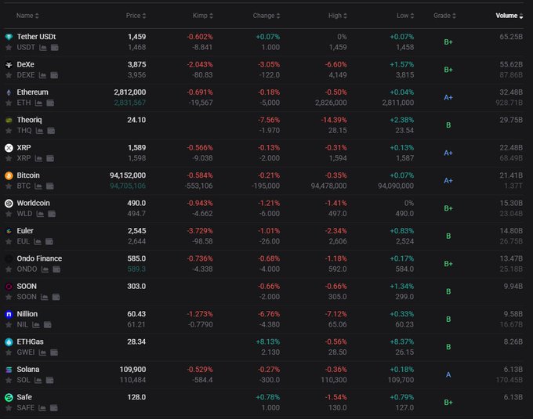The height and width of the screenshot is (419, 533).
Task: Open the XRP exchange panel icon
Action: (50, 158)
